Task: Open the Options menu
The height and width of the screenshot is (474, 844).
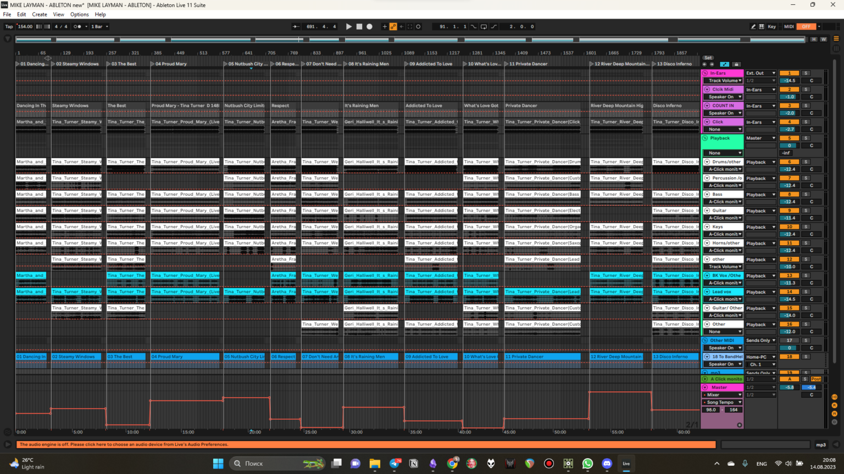Action: 79,14
